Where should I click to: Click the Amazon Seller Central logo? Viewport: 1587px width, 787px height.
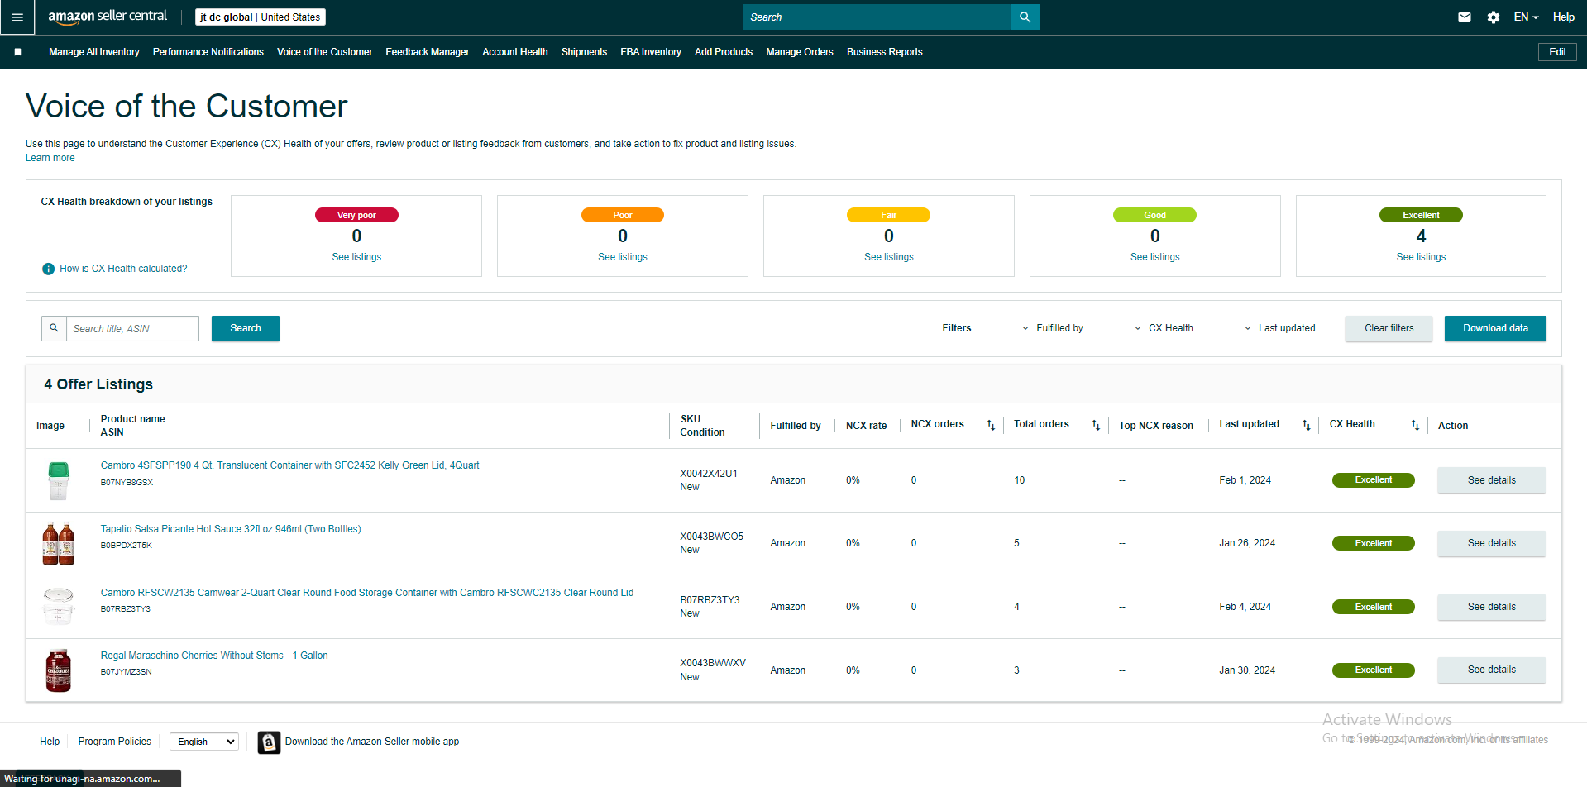click(x=108, y=17)
